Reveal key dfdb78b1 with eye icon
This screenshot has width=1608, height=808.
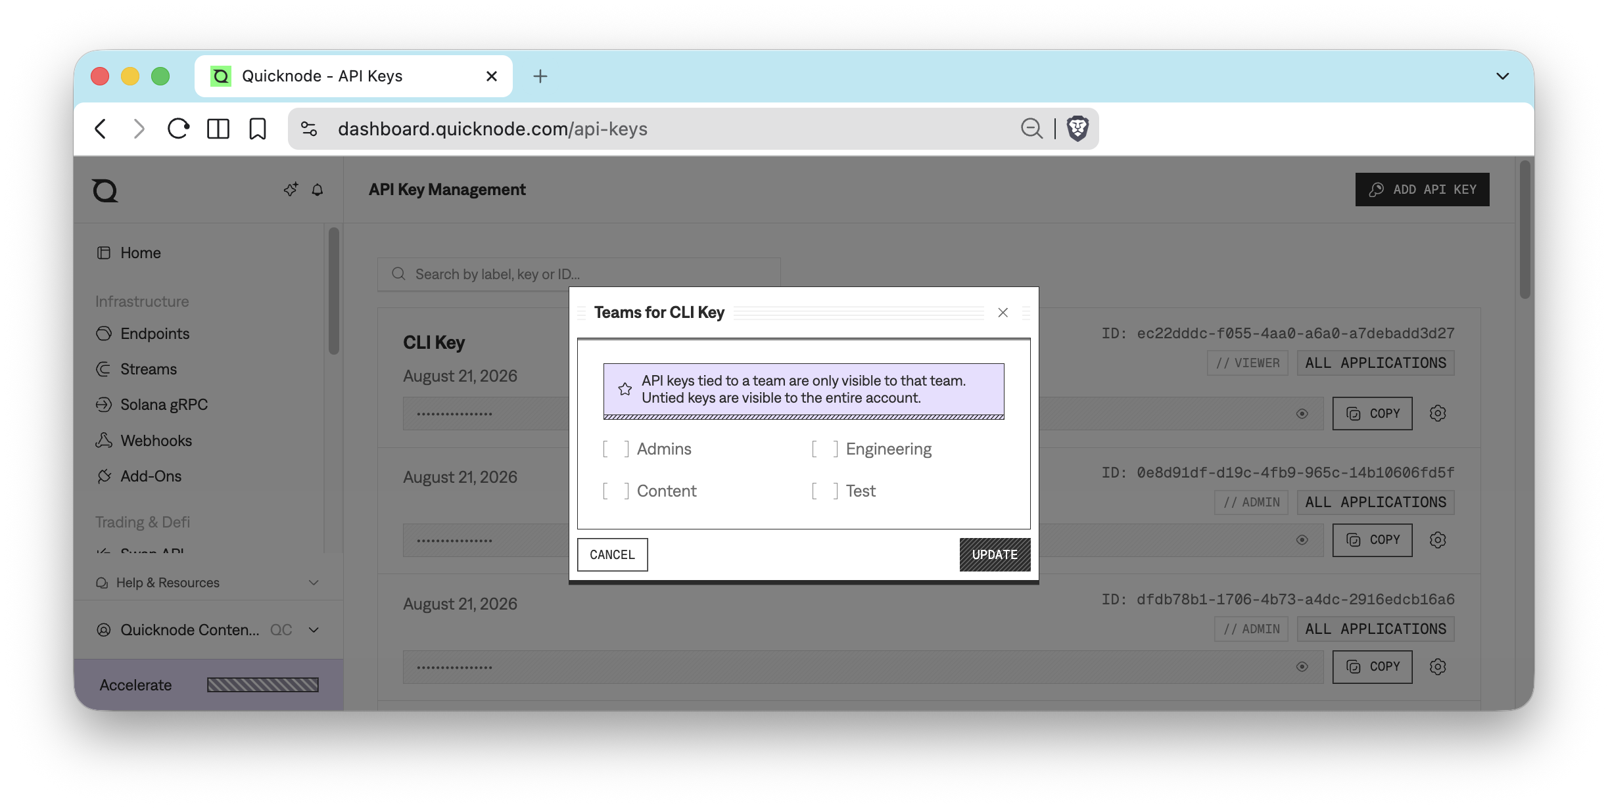1302,667
